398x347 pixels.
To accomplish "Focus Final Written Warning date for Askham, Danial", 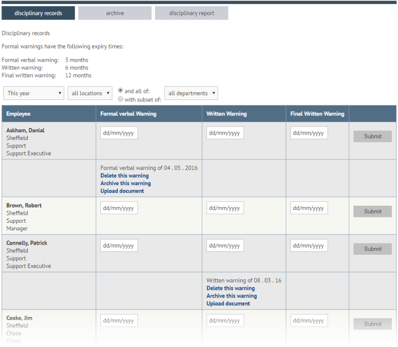I will (x=309, y=133).
